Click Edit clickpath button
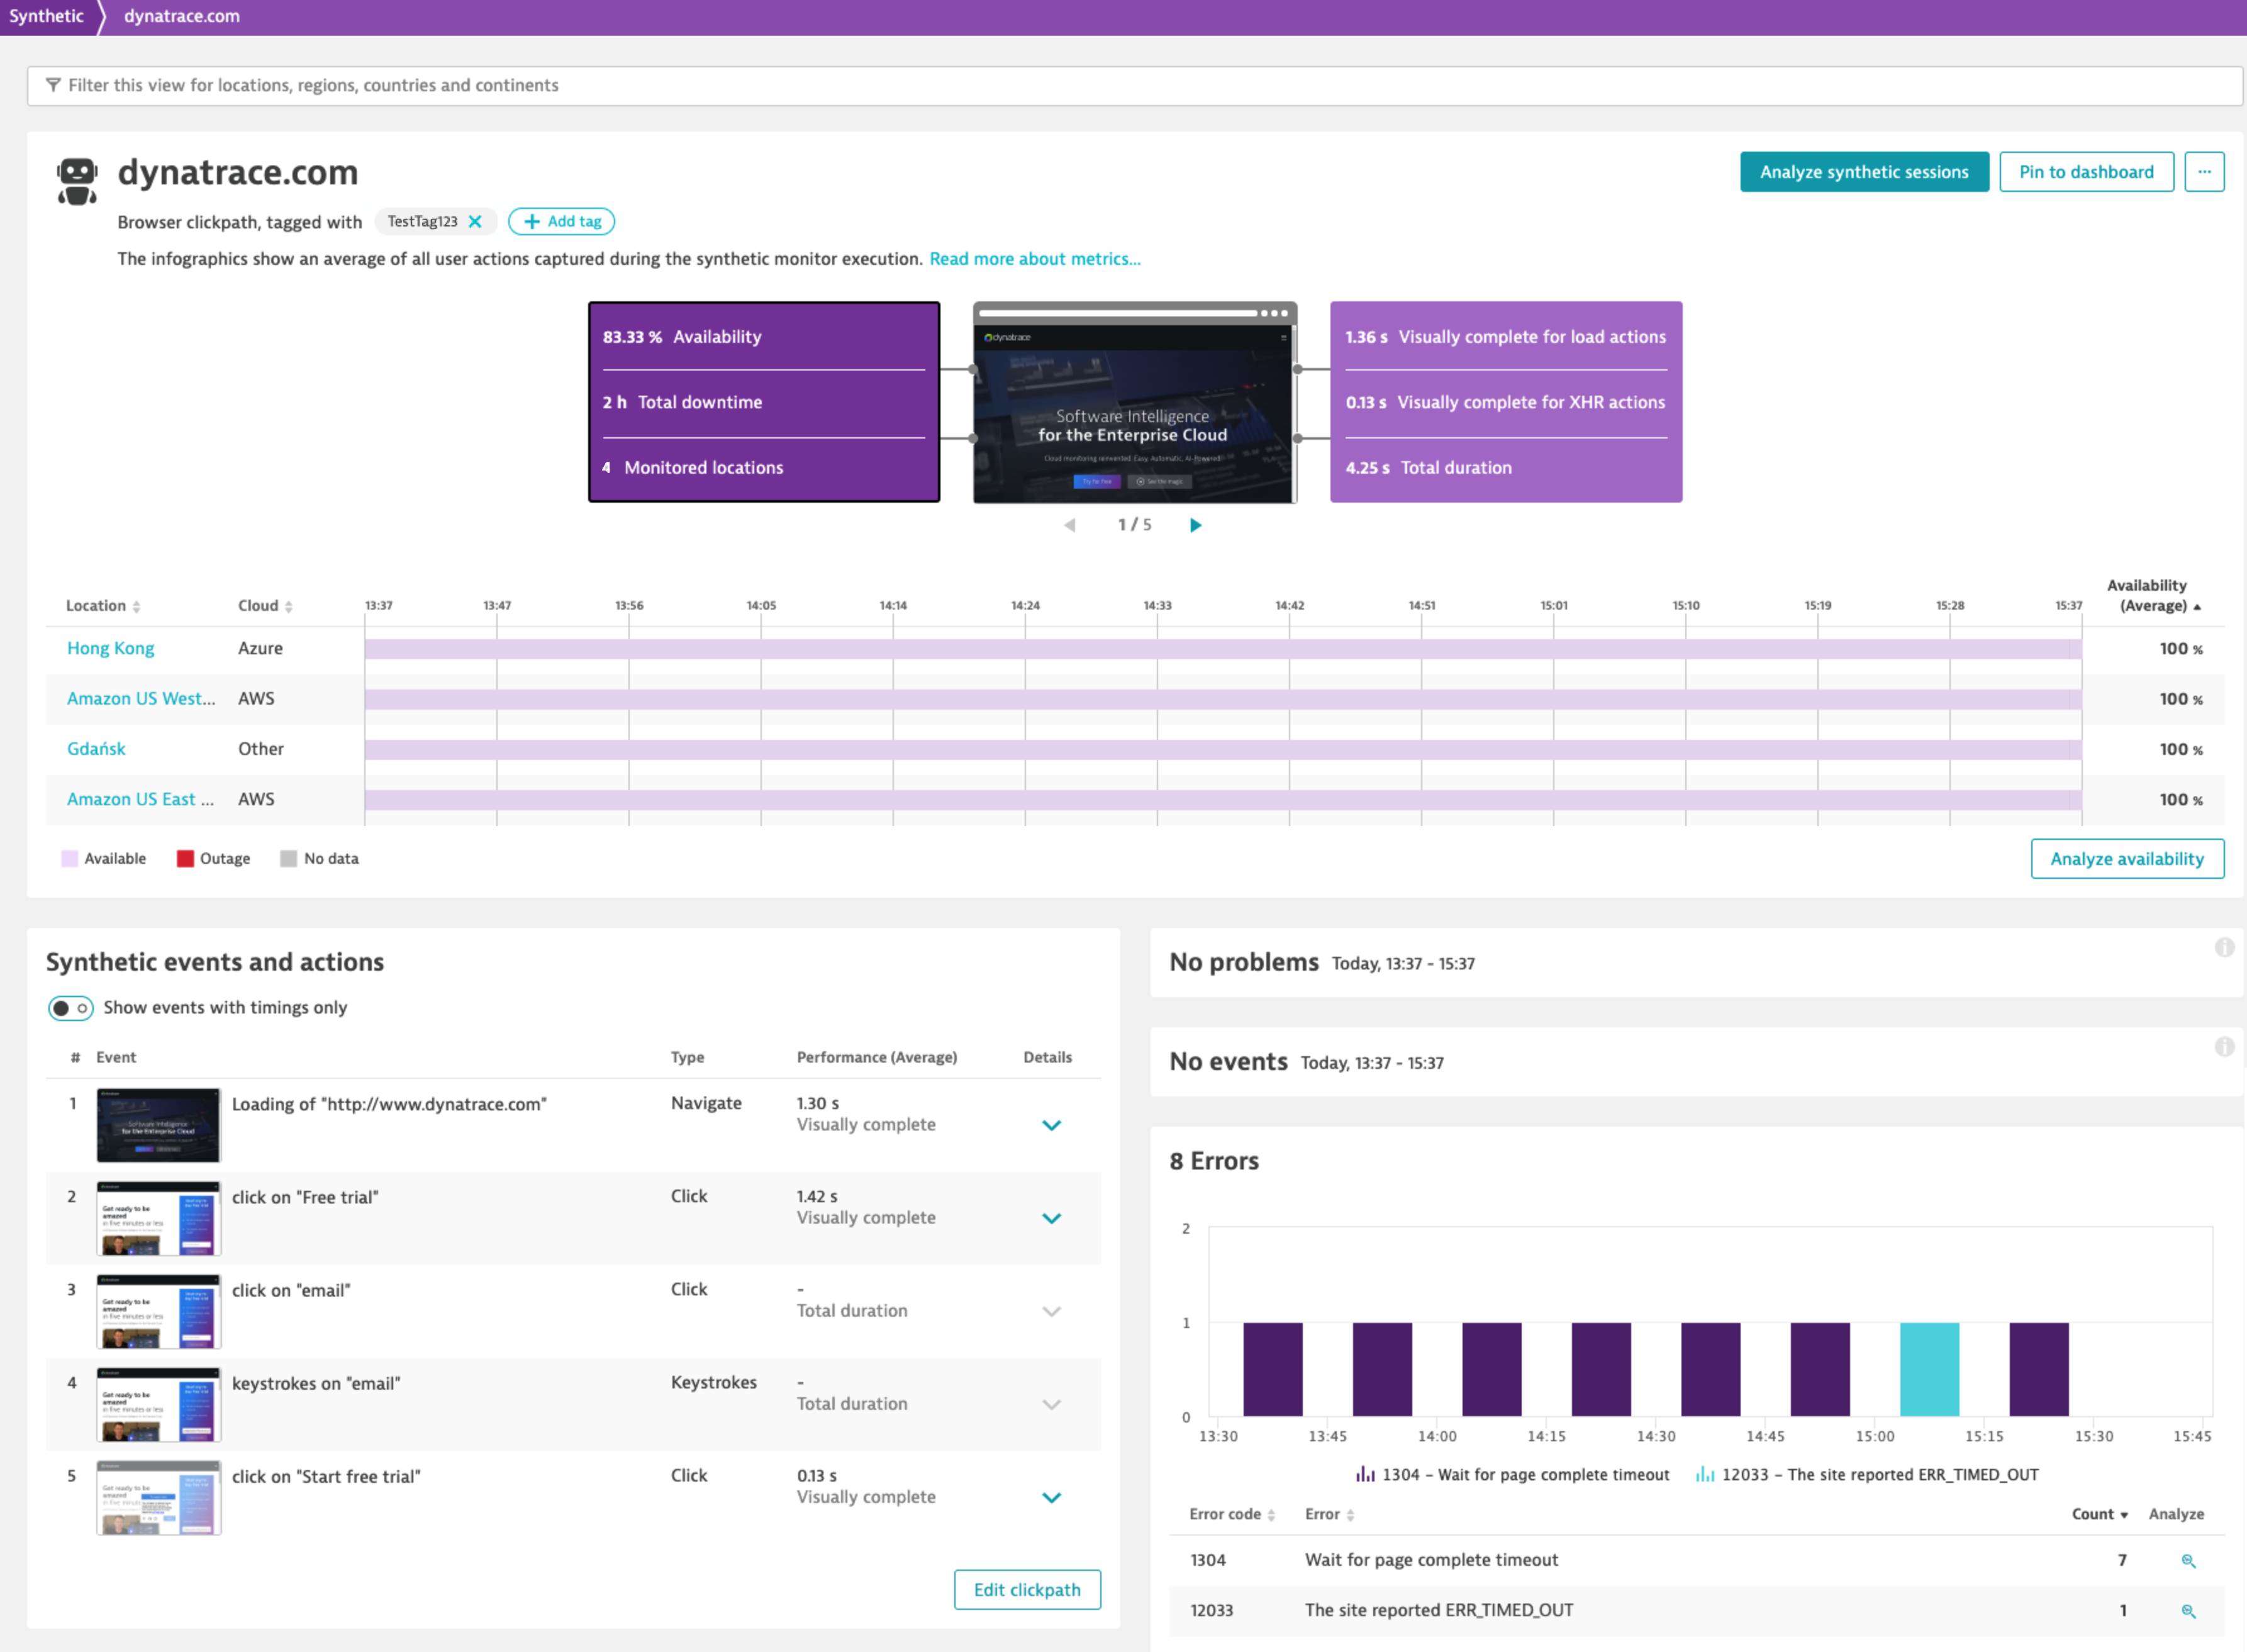 click(x=1027, y=1590)
